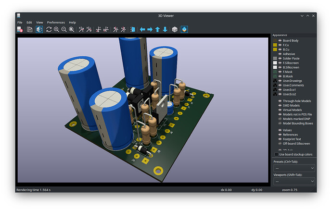The height and width of the screenshot is (210, 332).
Task: Pan board left with blue left arrow
Action: click(142, 29)
